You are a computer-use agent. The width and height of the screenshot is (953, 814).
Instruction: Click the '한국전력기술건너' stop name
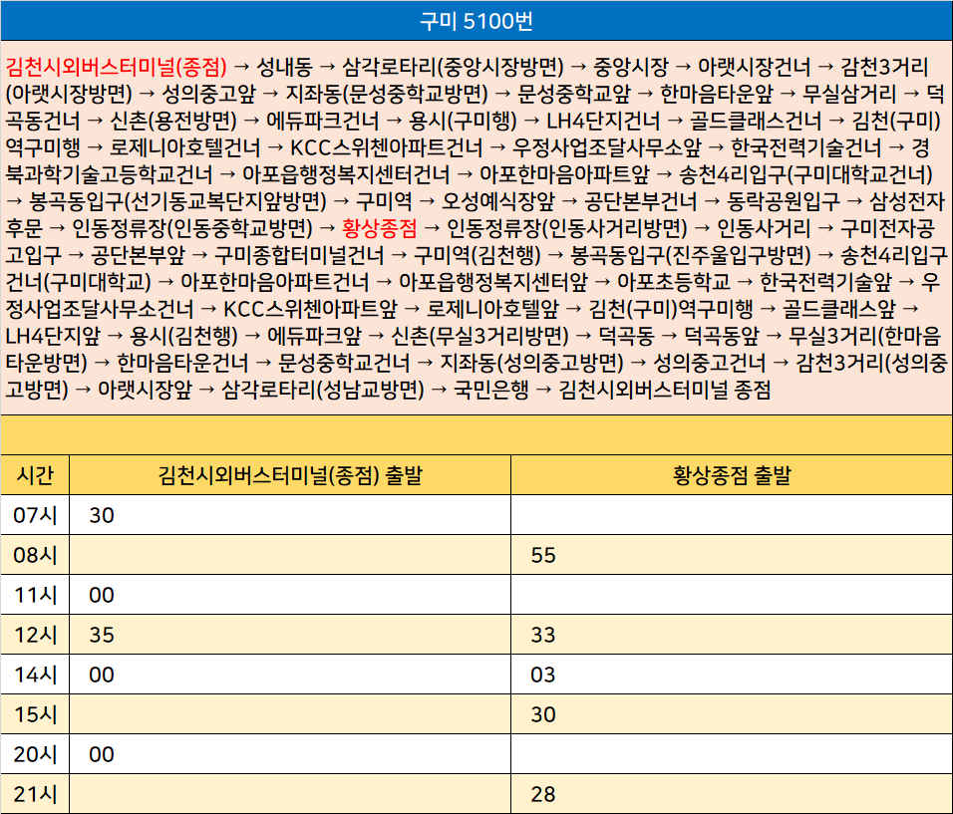[805, 147]
